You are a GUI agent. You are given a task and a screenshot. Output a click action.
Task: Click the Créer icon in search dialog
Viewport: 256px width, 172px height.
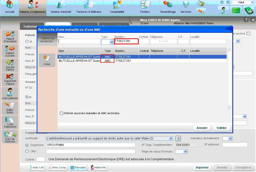47,60
